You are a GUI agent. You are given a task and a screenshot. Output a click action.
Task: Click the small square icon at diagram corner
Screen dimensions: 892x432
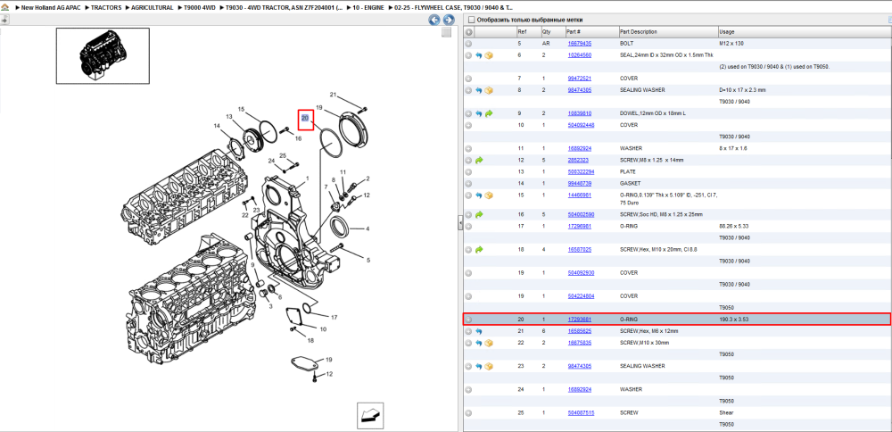447,32
